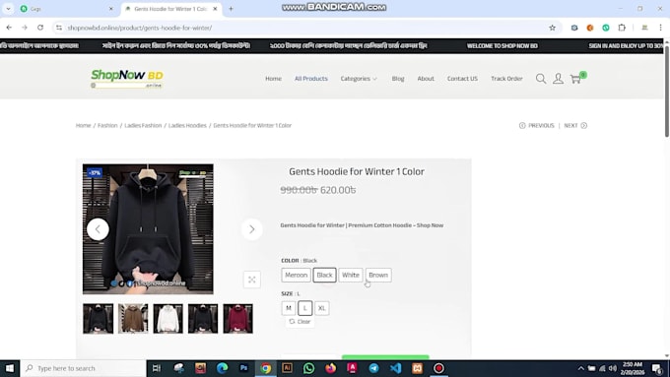Choose size XL
This screenshot has width=670, height=377.
click(322, 308)
